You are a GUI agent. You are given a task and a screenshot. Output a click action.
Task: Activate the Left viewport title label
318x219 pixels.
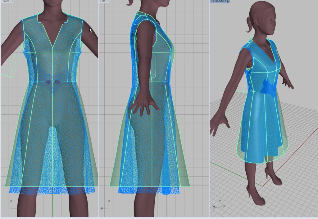pos(102,1)
